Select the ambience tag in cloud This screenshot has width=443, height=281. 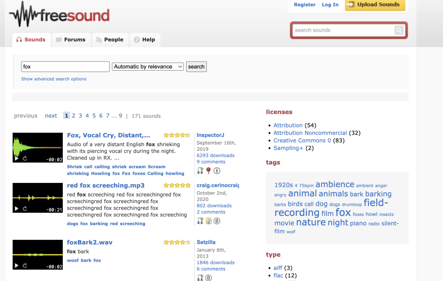tap(335, 184)
